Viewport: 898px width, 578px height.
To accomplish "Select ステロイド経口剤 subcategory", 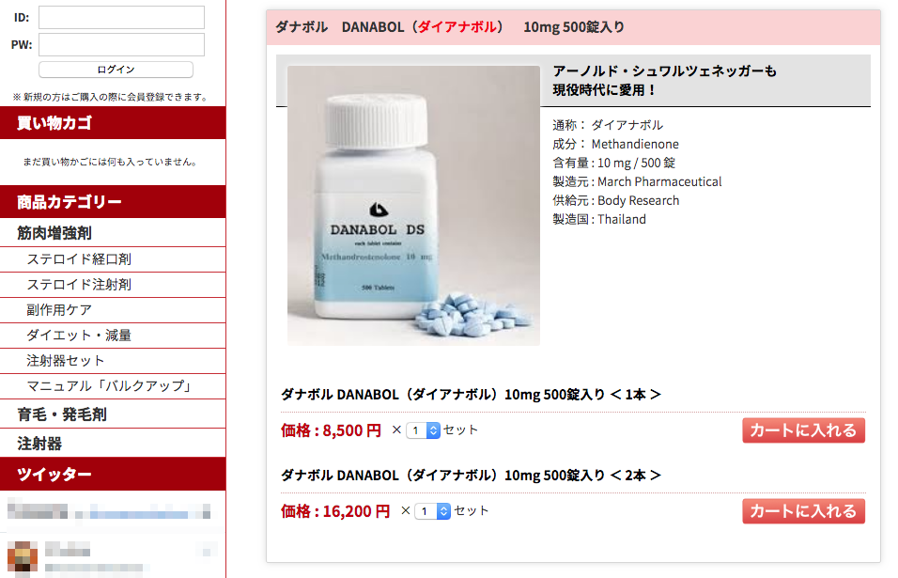I will [79, 259].
